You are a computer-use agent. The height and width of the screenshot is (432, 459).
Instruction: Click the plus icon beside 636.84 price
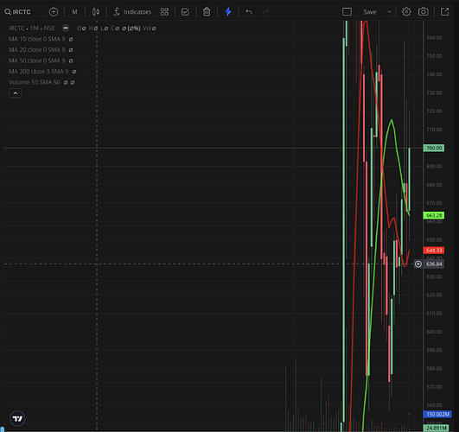coord(418,264)
